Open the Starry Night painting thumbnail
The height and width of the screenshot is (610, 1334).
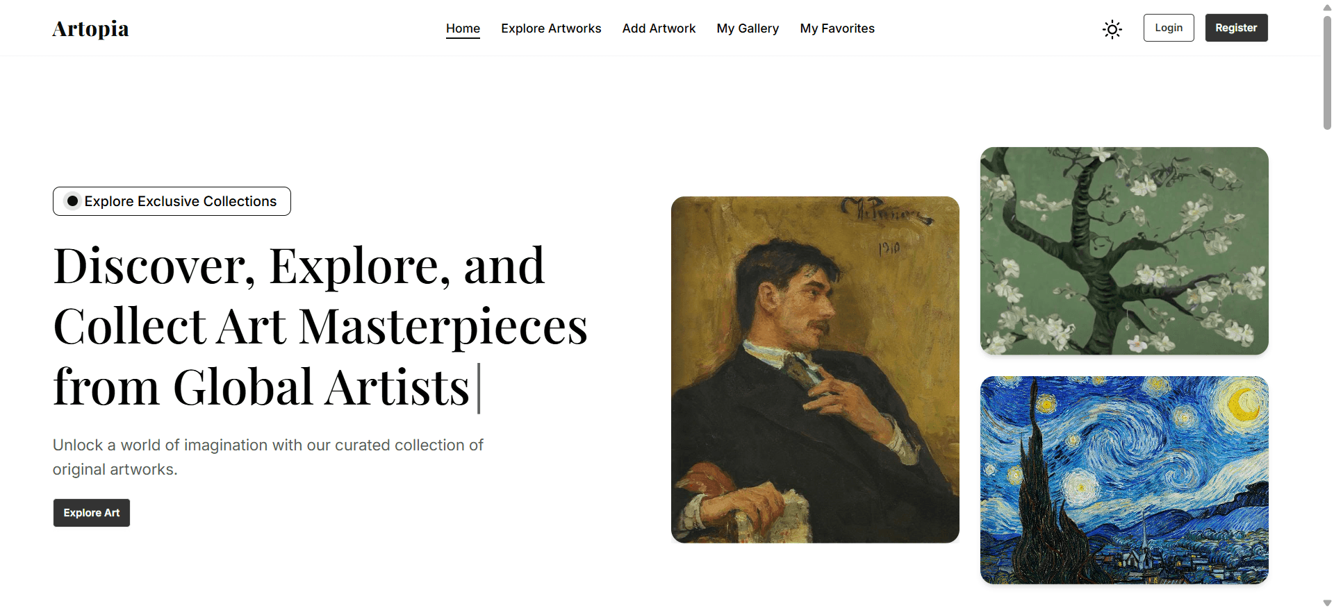point(1124,480)
